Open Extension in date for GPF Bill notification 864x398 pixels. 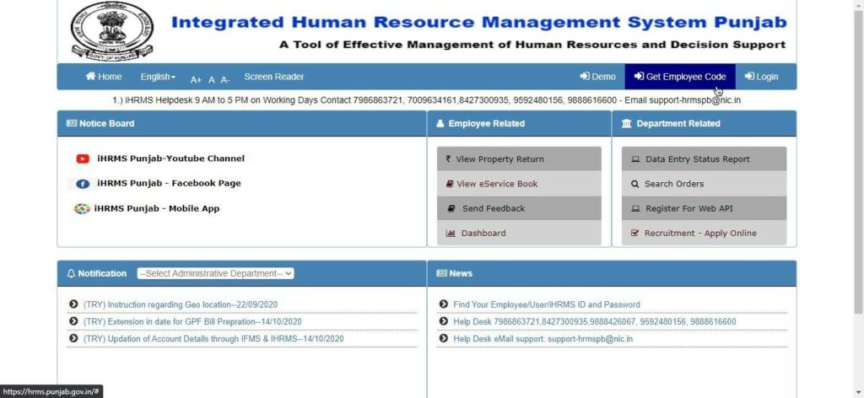click(192, 321)
